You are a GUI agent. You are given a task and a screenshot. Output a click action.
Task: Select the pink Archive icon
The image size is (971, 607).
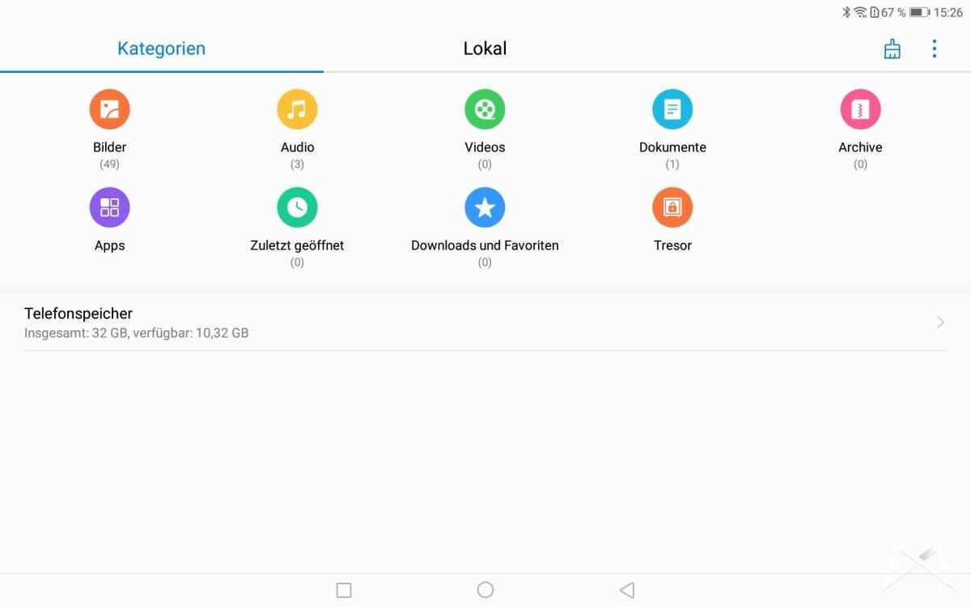(860, 109)
